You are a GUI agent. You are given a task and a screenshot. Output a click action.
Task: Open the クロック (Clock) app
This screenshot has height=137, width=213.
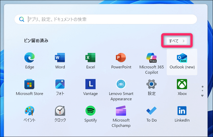click(x=60, y=111)
